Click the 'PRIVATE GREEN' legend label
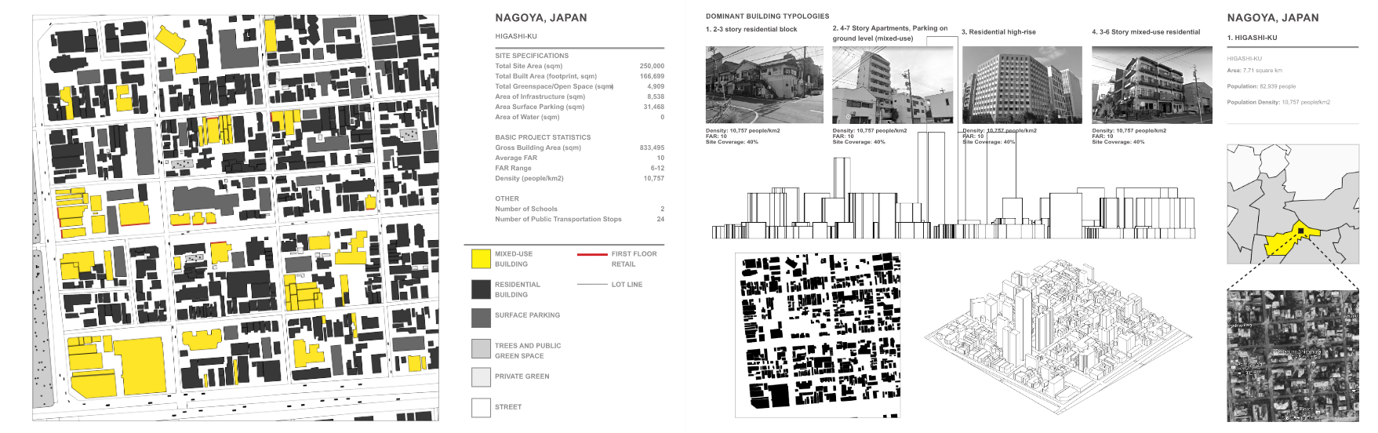1378x433 pixels. 522,377
